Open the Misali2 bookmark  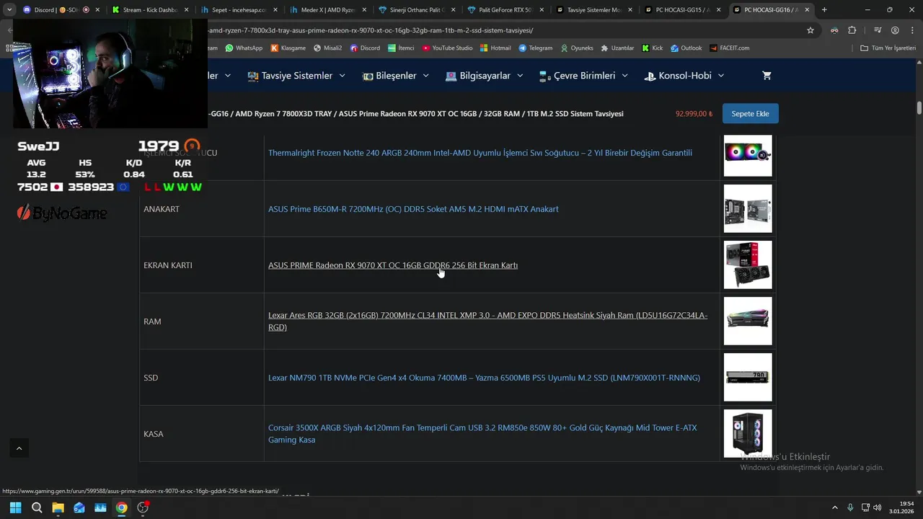click(328, 48)
